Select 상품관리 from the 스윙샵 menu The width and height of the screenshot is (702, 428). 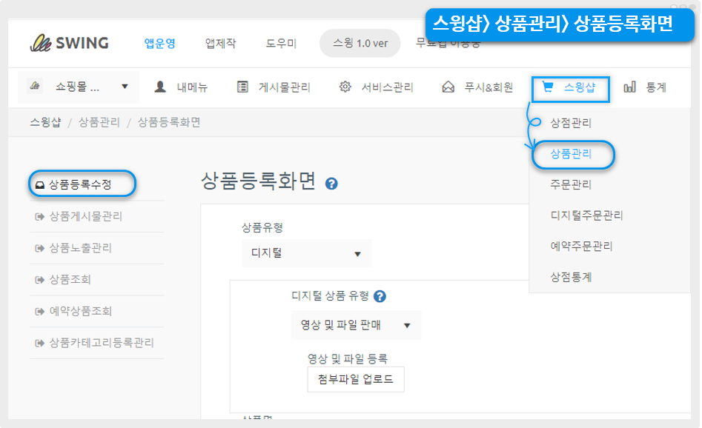click(572, 154)
